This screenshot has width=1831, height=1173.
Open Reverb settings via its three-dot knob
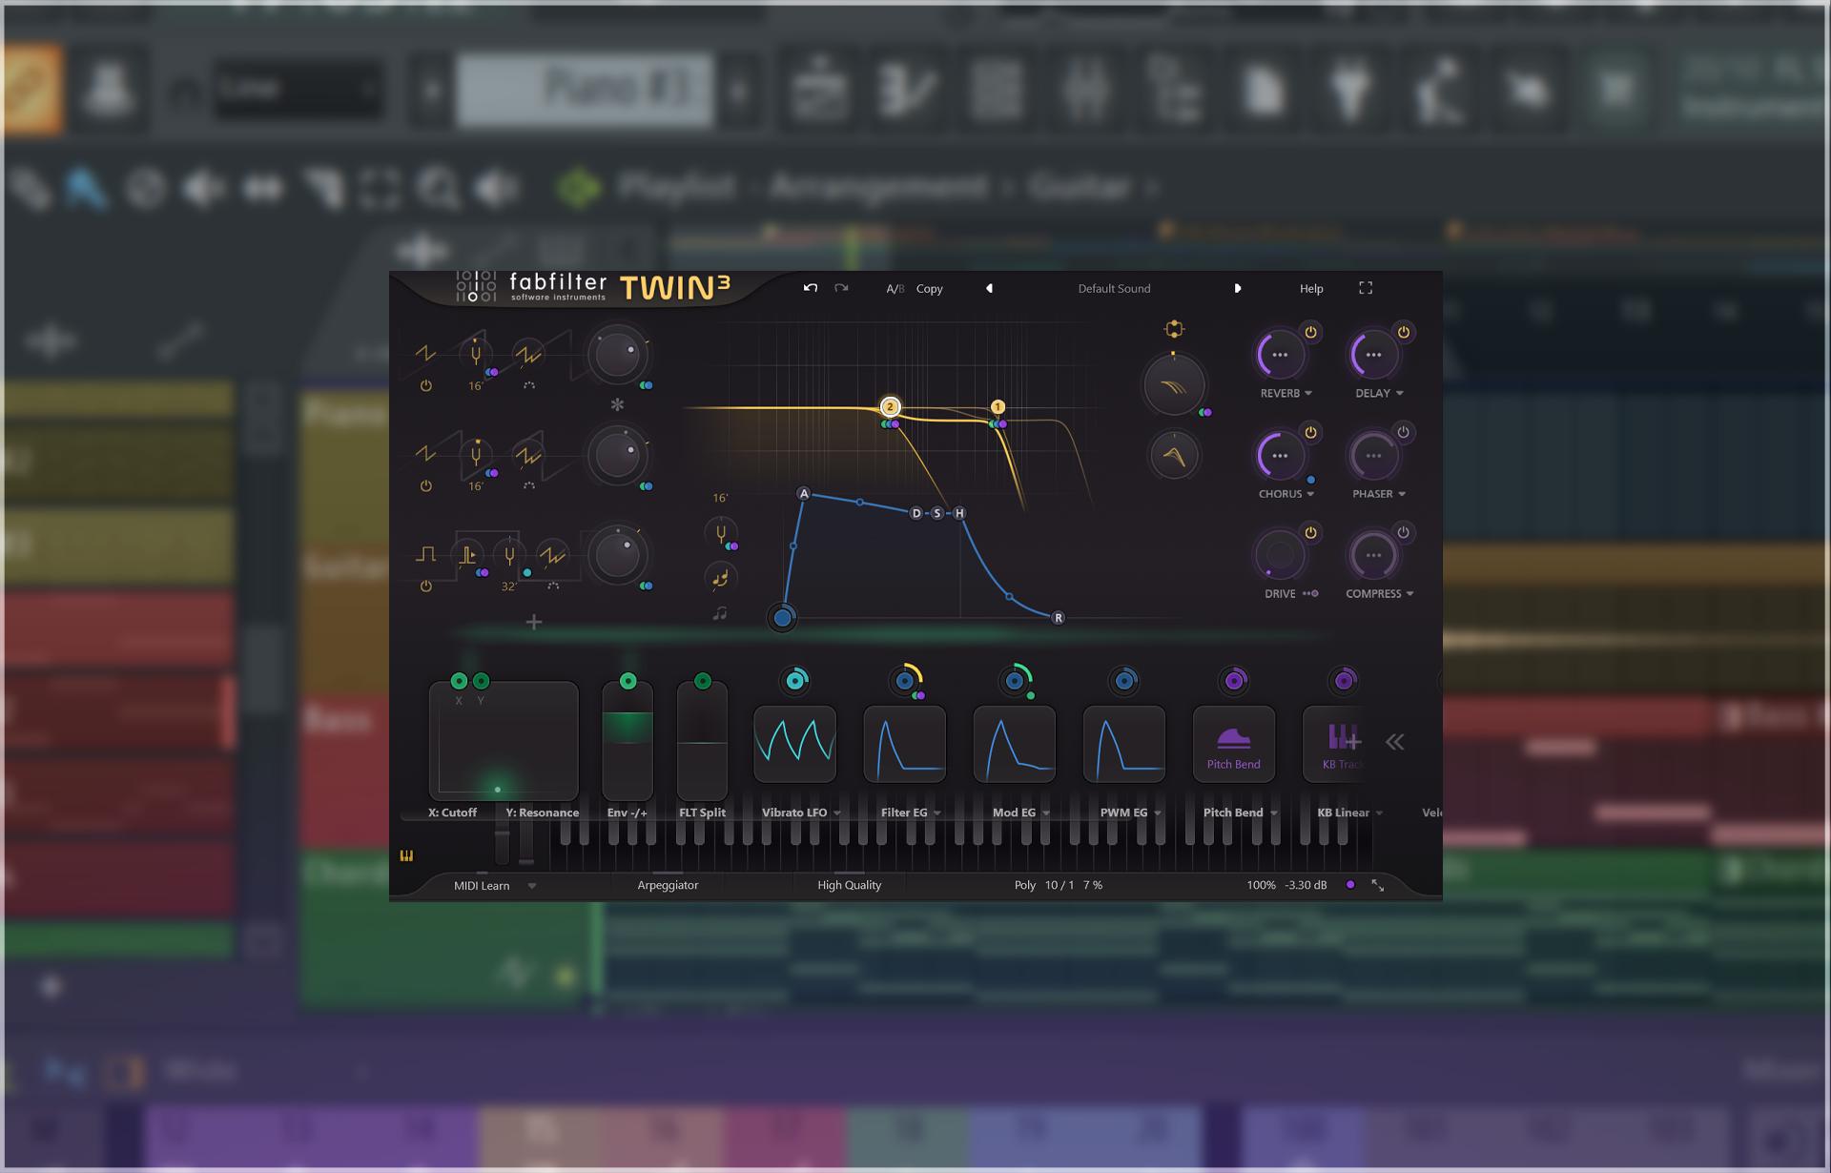click(1280, 355)
